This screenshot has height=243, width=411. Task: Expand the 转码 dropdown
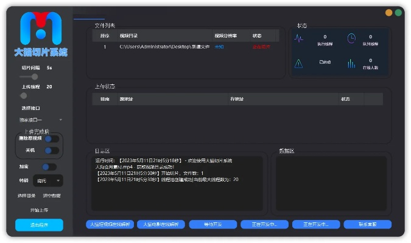pyautogui.click(x=49, y=180)
